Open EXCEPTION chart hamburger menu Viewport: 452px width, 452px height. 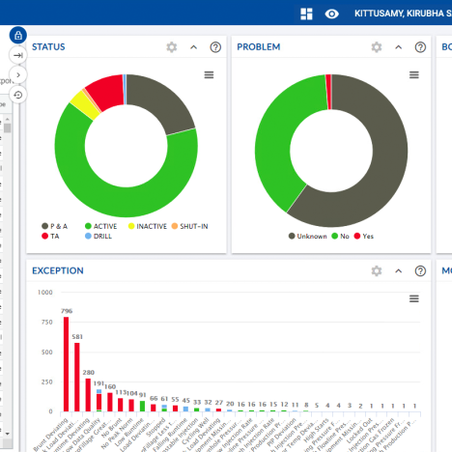click(x=414, y=298)
